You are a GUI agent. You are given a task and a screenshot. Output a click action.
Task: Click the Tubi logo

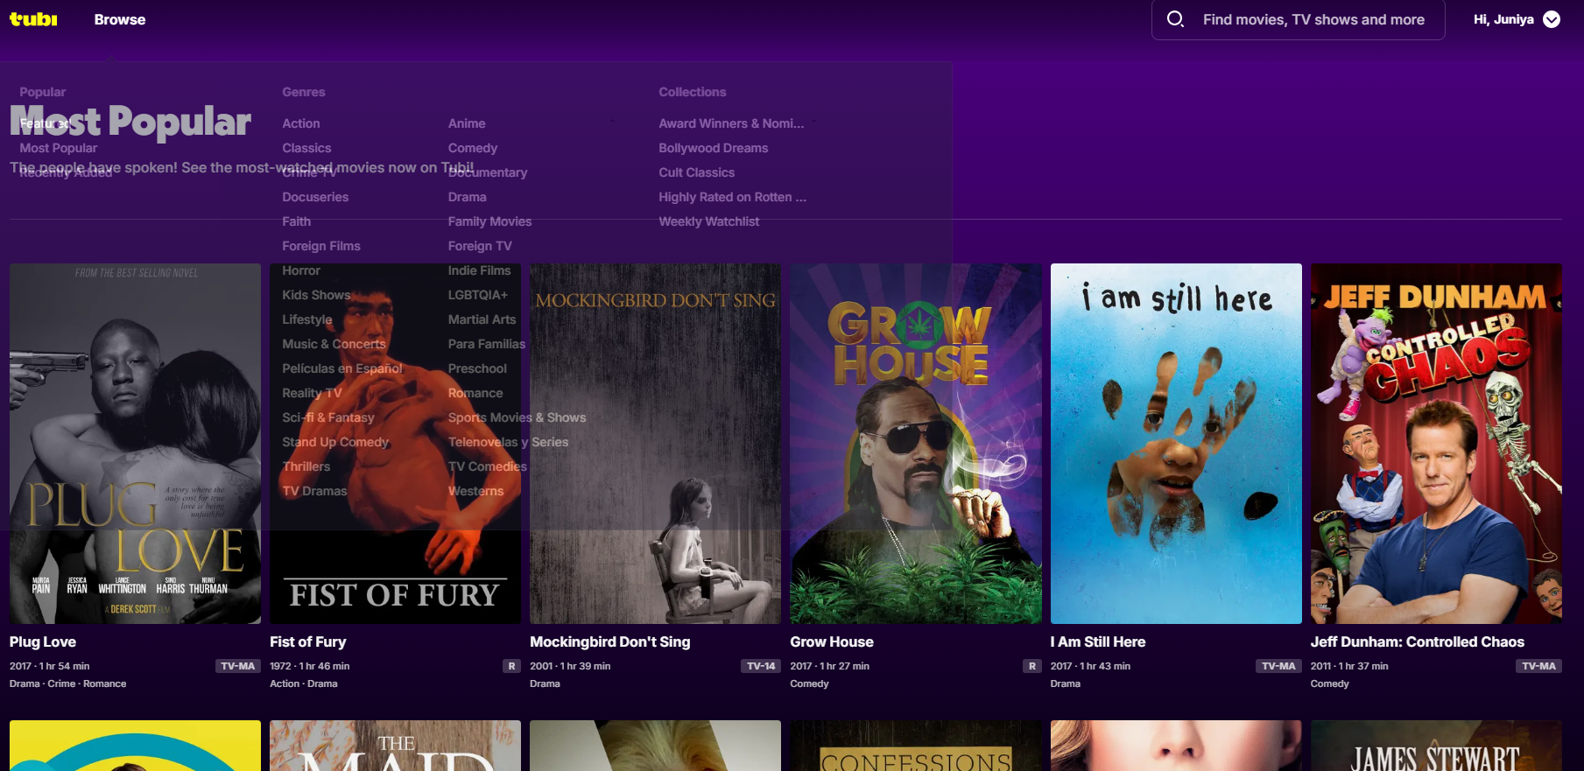pyautogui.click(x=33, y=19)
